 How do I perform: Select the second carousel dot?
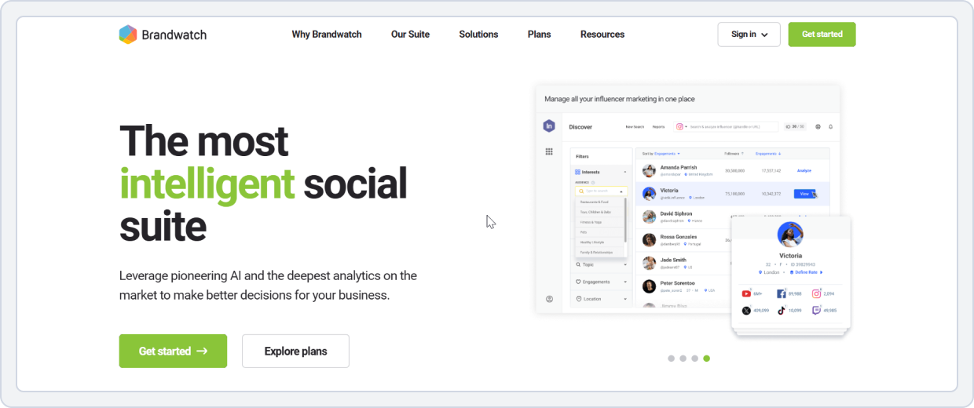[683, 359]
